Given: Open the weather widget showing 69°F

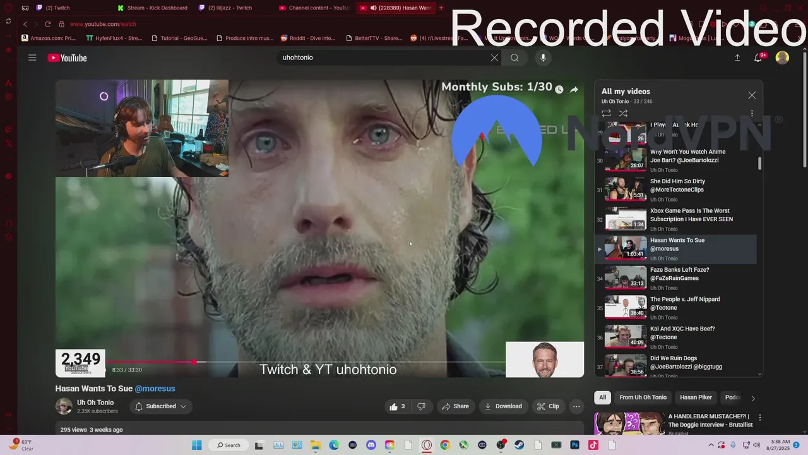Looking at the screenshot, I should pos(22,445).
